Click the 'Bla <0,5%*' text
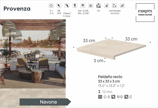Screen dimensions: 158x108 pyautogui.click(x=84, y=13)
